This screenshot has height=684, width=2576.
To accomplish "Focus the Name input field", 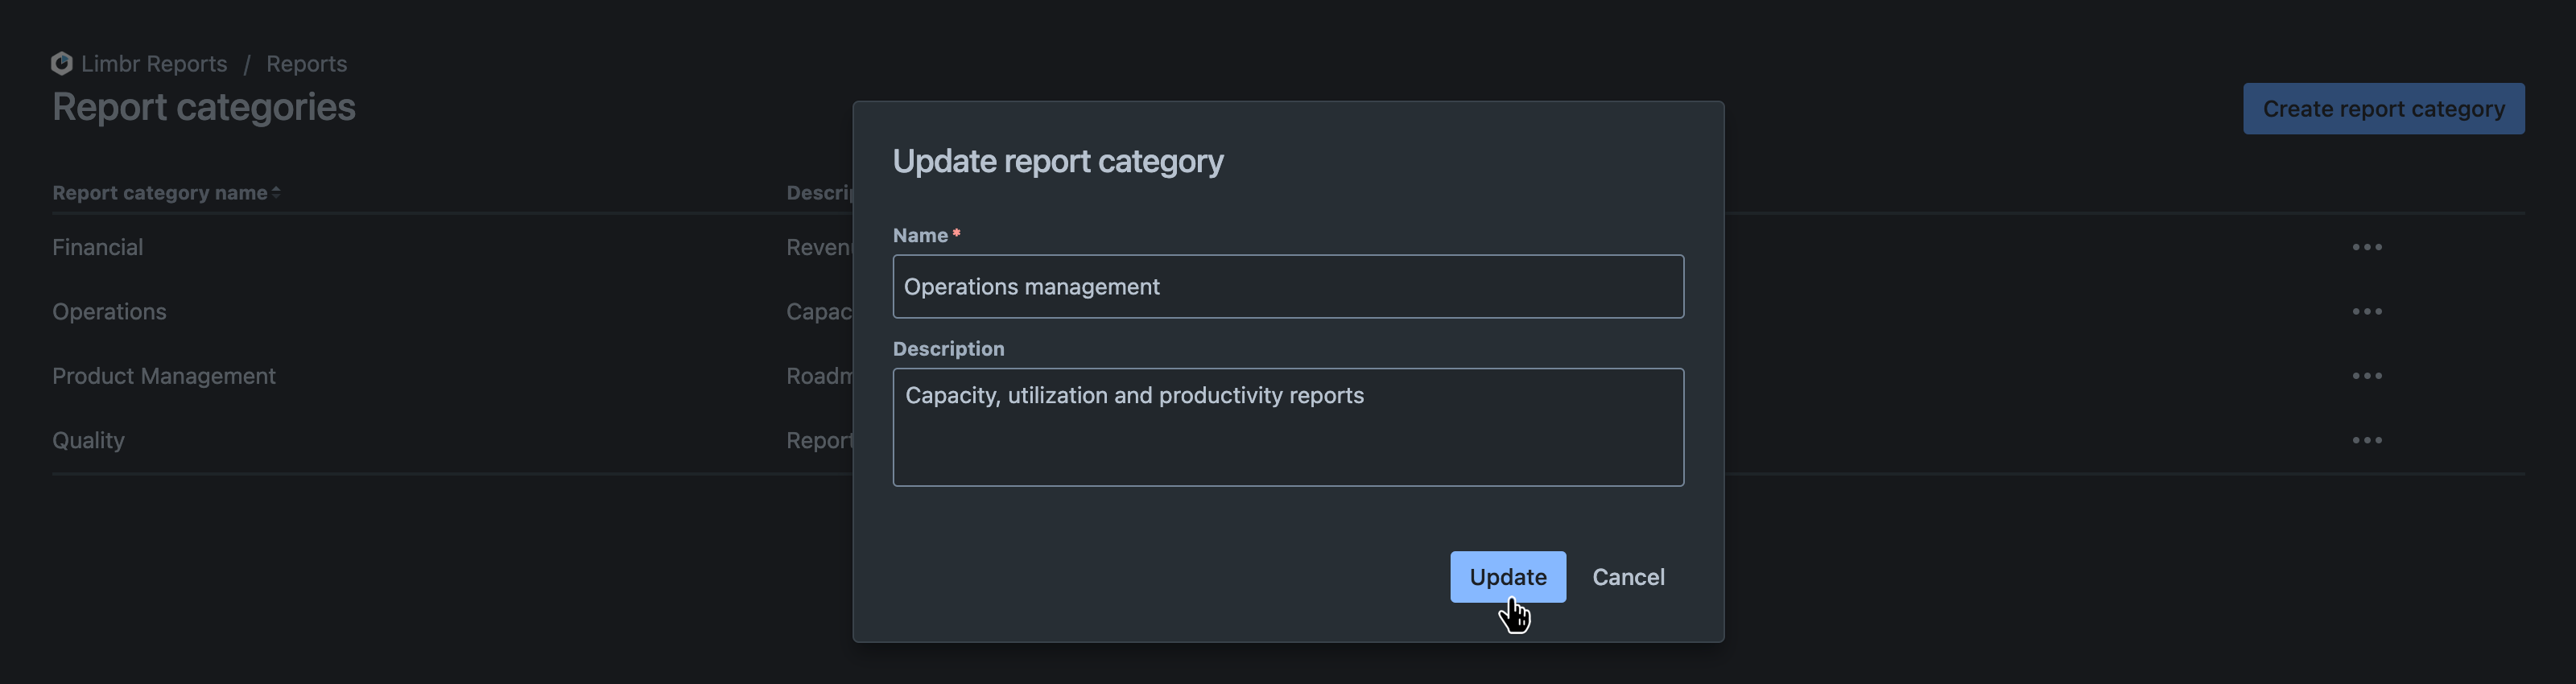I will coord(1287,287).
